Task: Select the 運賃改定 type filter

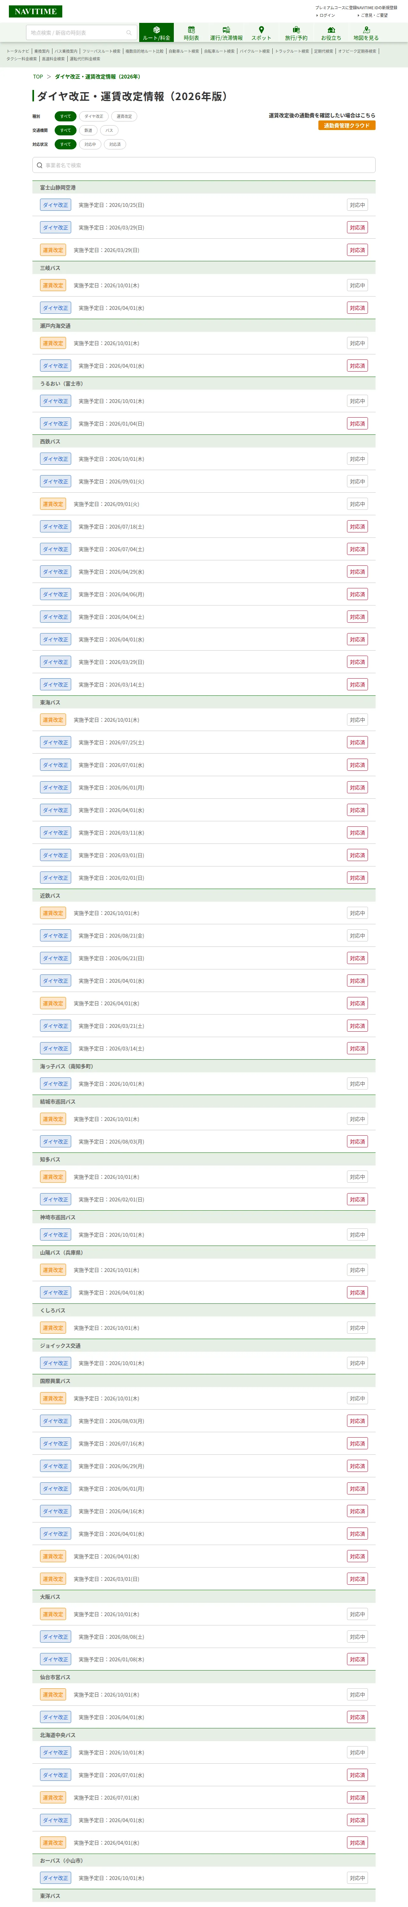Action: [124, 116]
